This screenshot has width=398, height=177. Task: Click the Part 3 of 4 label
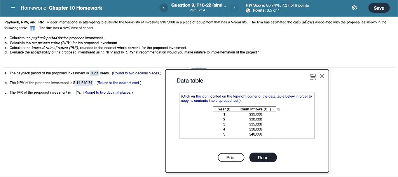point(197,10)
